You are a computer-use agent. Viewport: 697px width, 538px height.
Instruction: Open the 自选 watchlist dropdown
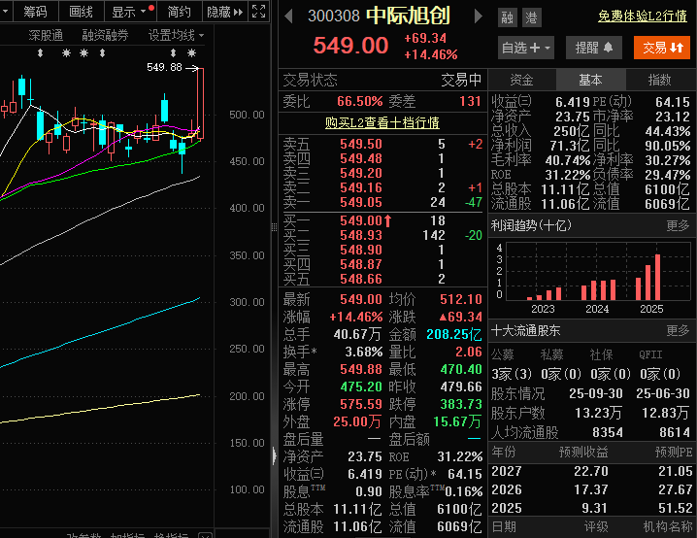(525, 48)
